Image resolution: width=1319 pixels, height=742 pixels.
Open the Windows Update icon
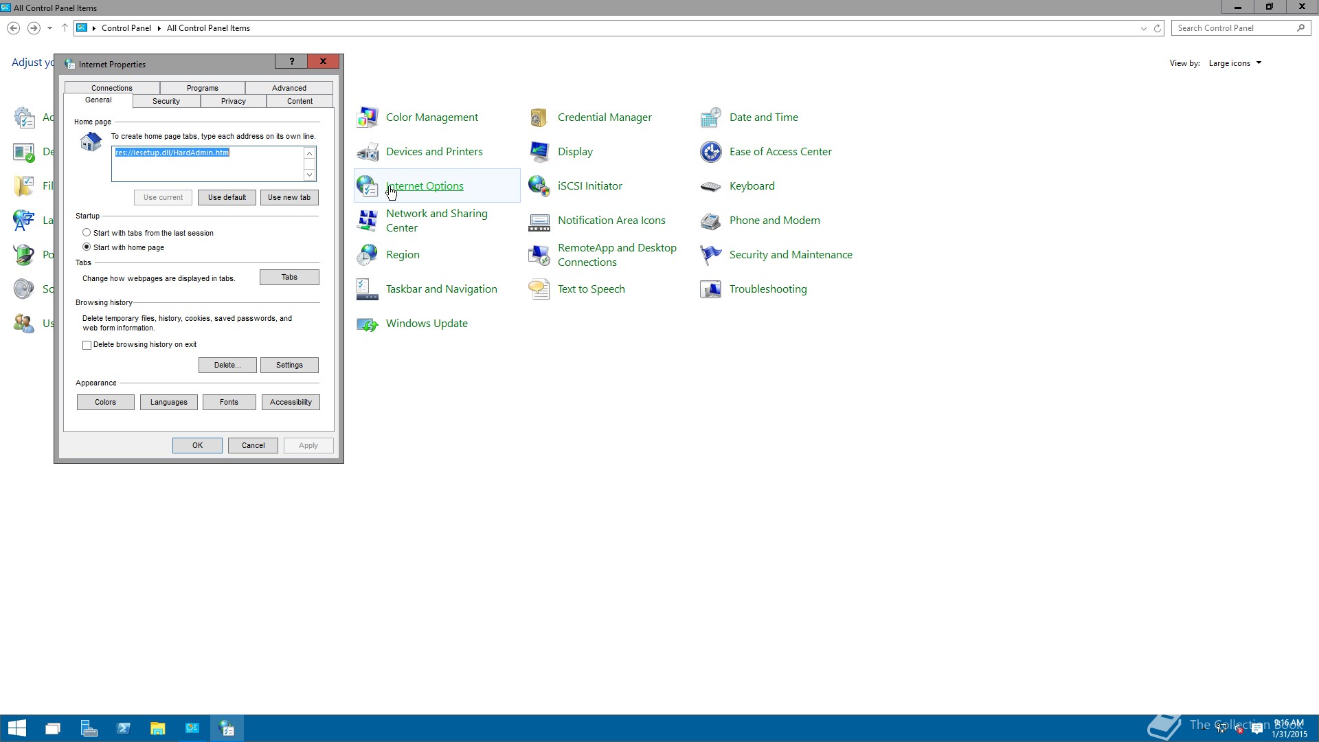point(368,324)
